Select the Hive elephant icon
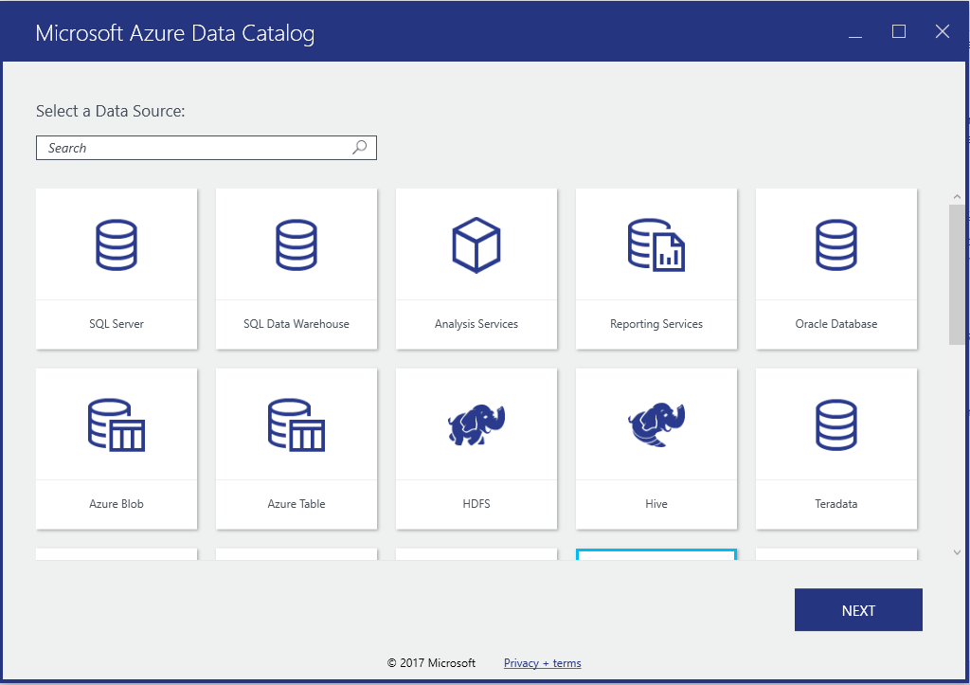Image resolution: width=970 pixels, height=685 pixels. (x=656, y=424)
